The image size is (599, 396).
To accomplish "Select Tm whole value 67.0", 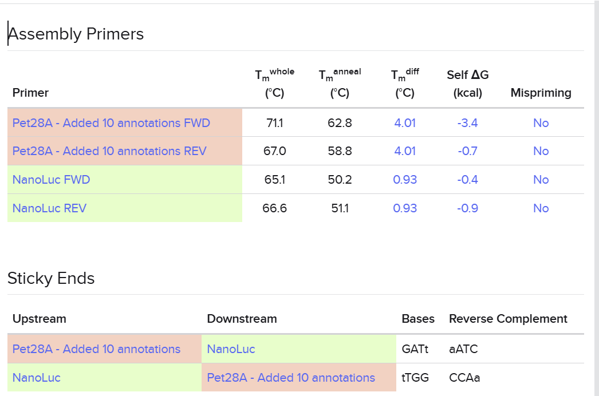I will click(275, 151).
